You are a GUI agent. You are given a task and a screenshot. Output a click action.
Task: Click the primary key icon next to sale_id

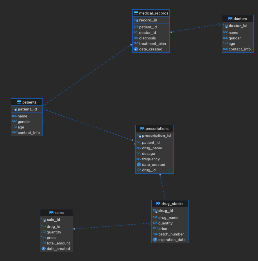click(44, 220)
